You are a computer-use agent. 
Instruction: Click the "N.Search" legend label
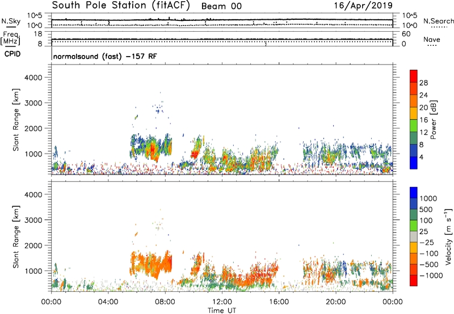[x=438, y=21]
